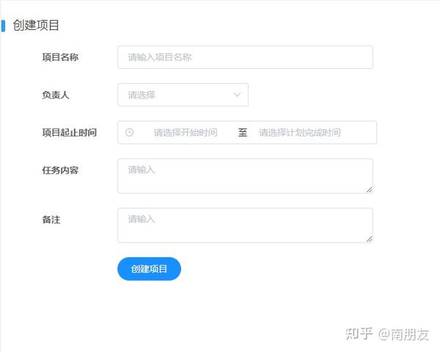This screenshot has height=352, width=440.
Task: Click resize handle of 任务内容 textarea
Action: pyautogui.click(x=370, y=190)
